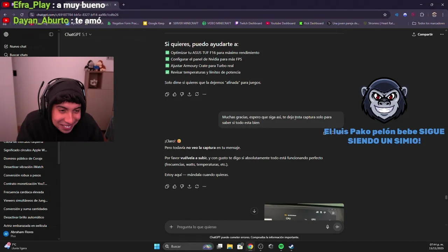The height and width of the screenshot is (252, 448).
Task: Open the ChatGPT 5.1 model selector dropdown
Action: pos(78,34)
